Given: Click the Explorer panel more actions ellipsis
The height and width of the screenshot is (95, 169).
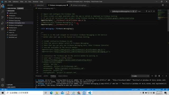Looking at the screenshot, I should 31,5.
